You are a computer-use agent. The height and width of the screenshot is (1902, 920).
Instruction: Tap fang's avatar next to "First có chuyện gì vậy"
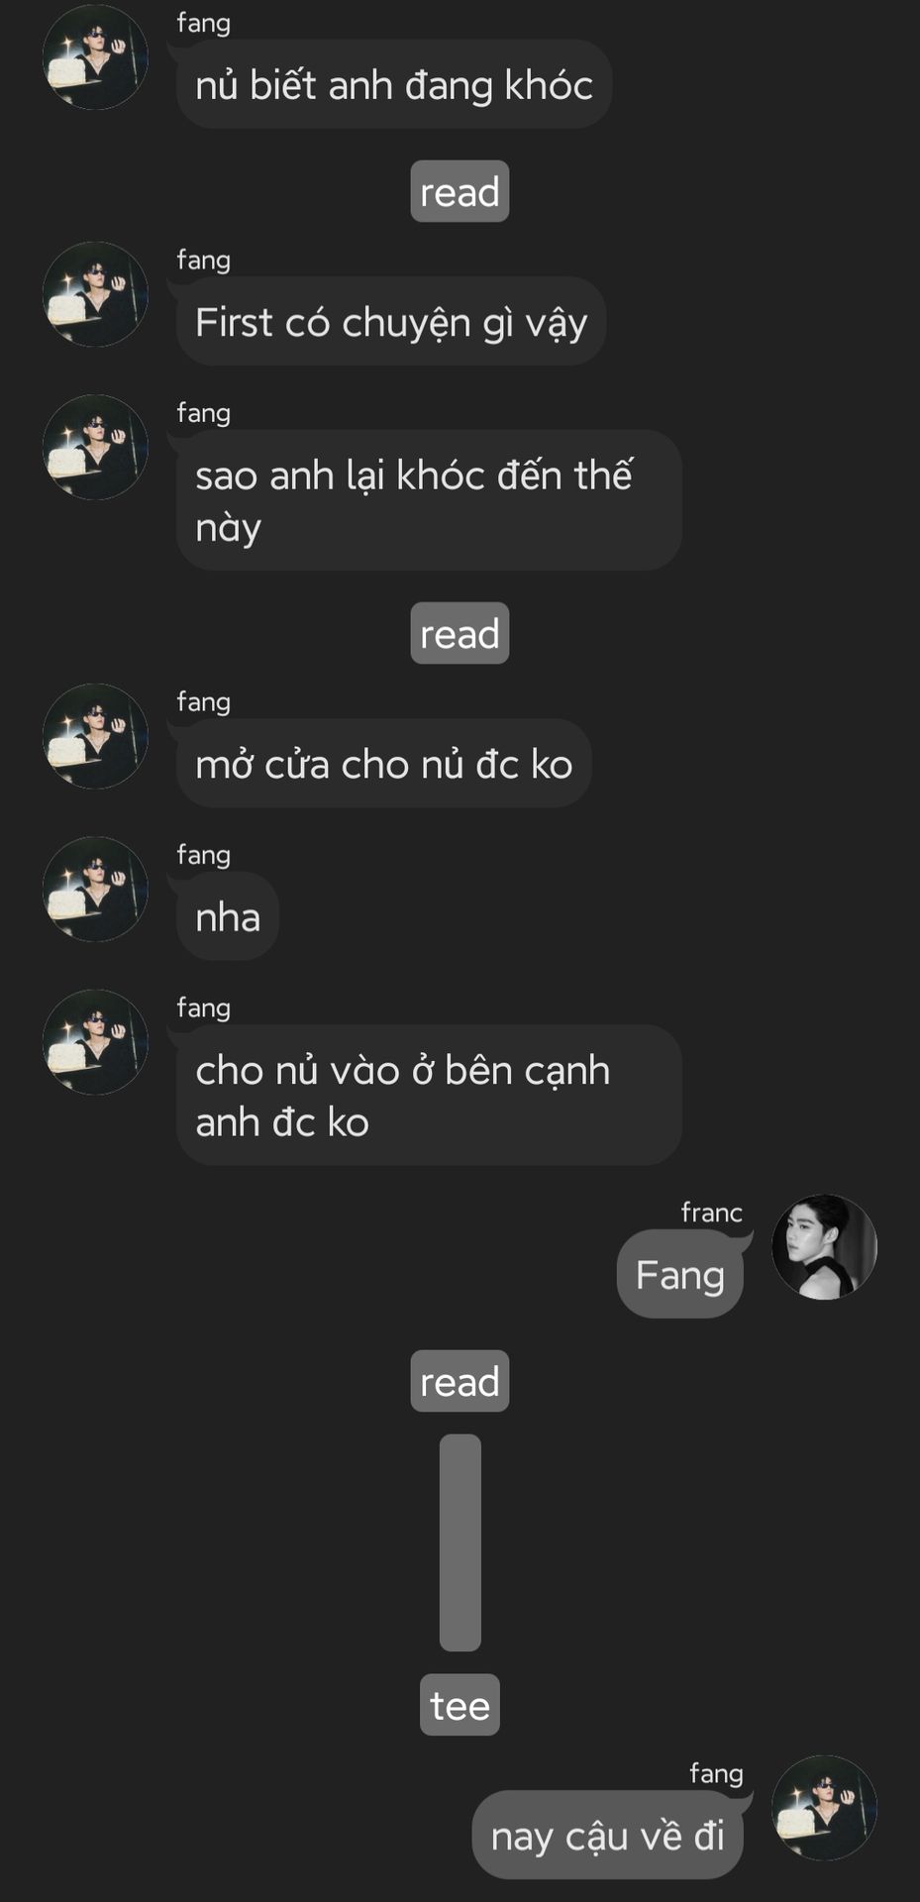click(95, 294)
